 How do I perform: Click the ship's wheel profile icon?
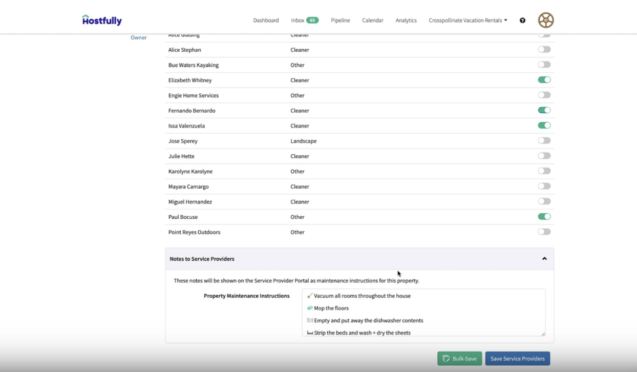[x=546, y=20]
